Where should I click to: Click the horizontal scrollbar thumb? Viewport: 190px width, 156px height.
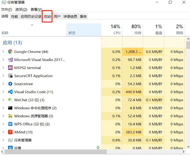[56, 151]
